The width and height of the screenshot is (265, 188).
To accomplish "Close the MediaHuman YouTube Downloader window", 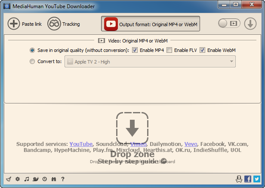I will [x=252, y=5].
